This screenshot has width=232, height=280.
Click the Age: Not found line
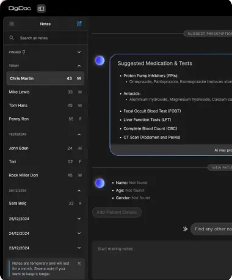129,190
